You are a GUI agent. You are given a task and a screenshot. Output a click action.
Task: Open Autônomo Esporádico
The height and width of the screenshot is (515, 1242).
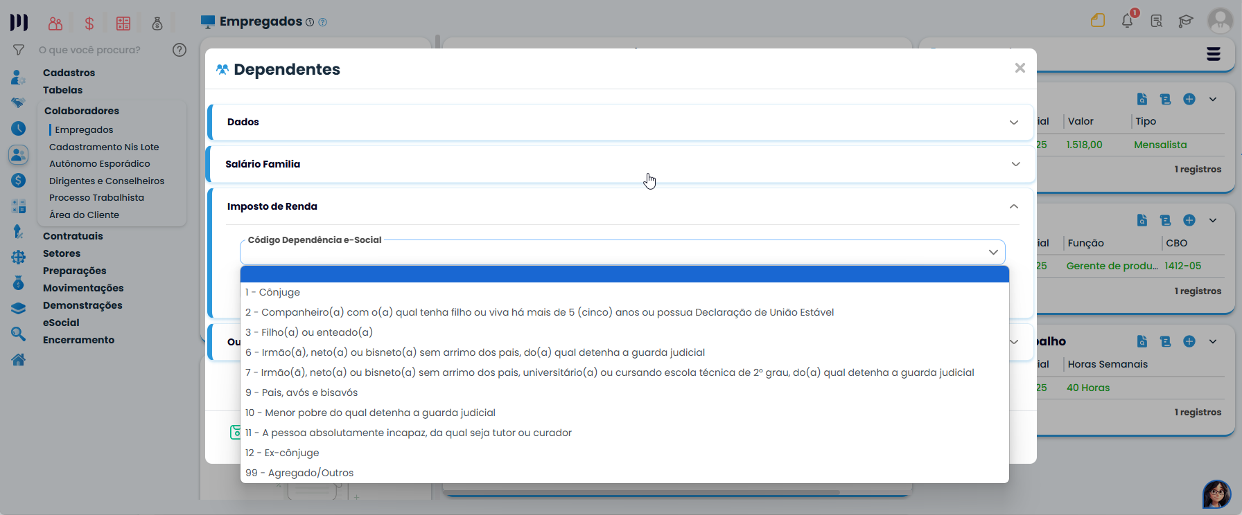point(100,163)
